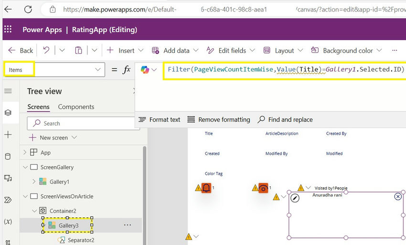
Task: Open Find and replace
Action: point(285,120)
